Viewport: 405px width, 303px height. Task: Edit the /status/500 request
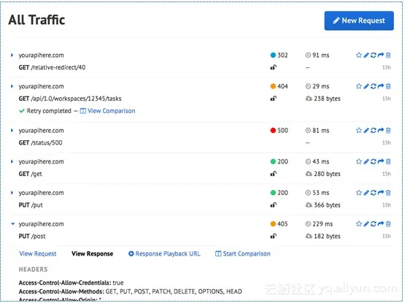(366, 131)
